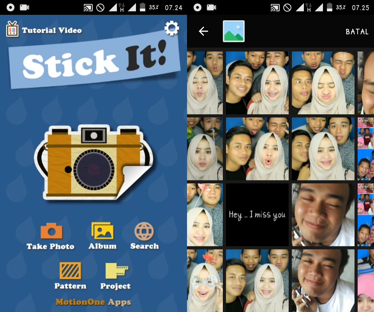The height and width of the screenshot is (312, 374).
Task: Go back with the arrow icon
Action: click(203, 31)
